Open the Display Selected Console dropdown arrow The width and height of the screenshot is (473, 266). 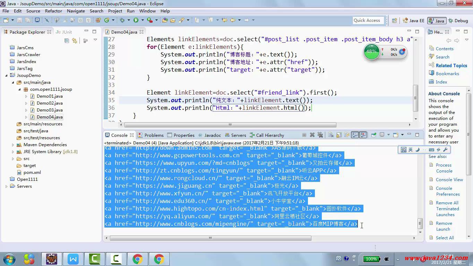388,135
